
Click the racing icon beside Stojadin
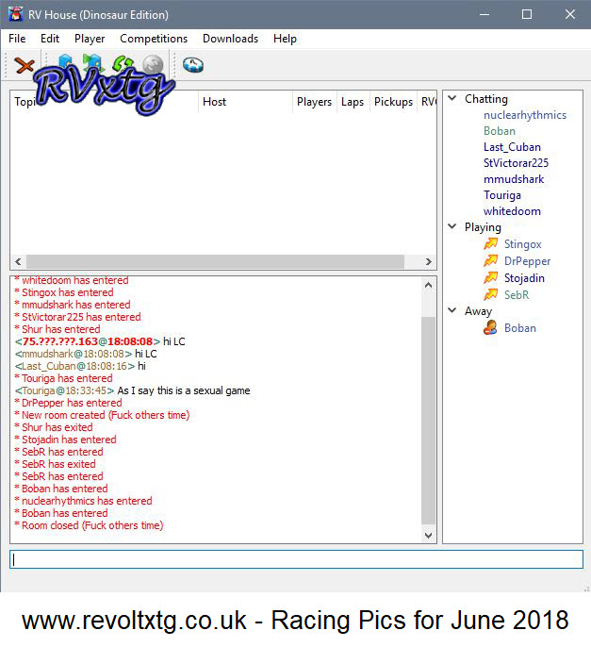coord(491,277)
